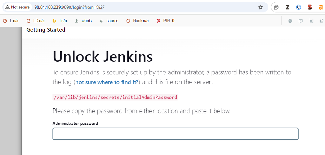Click the LD n/a toolbar metric
This screenshot has width=325, height=155.
pyautogui.click(x=36, y=21)
